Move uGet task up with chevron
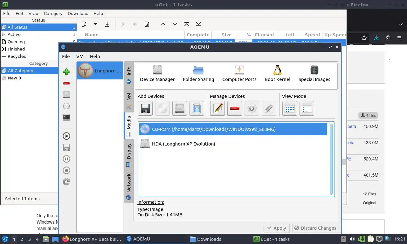Viewport: 407px width, 244px height. 163,24
